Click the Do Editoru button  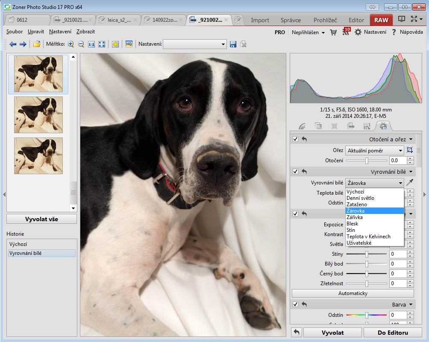coord(392,333)
